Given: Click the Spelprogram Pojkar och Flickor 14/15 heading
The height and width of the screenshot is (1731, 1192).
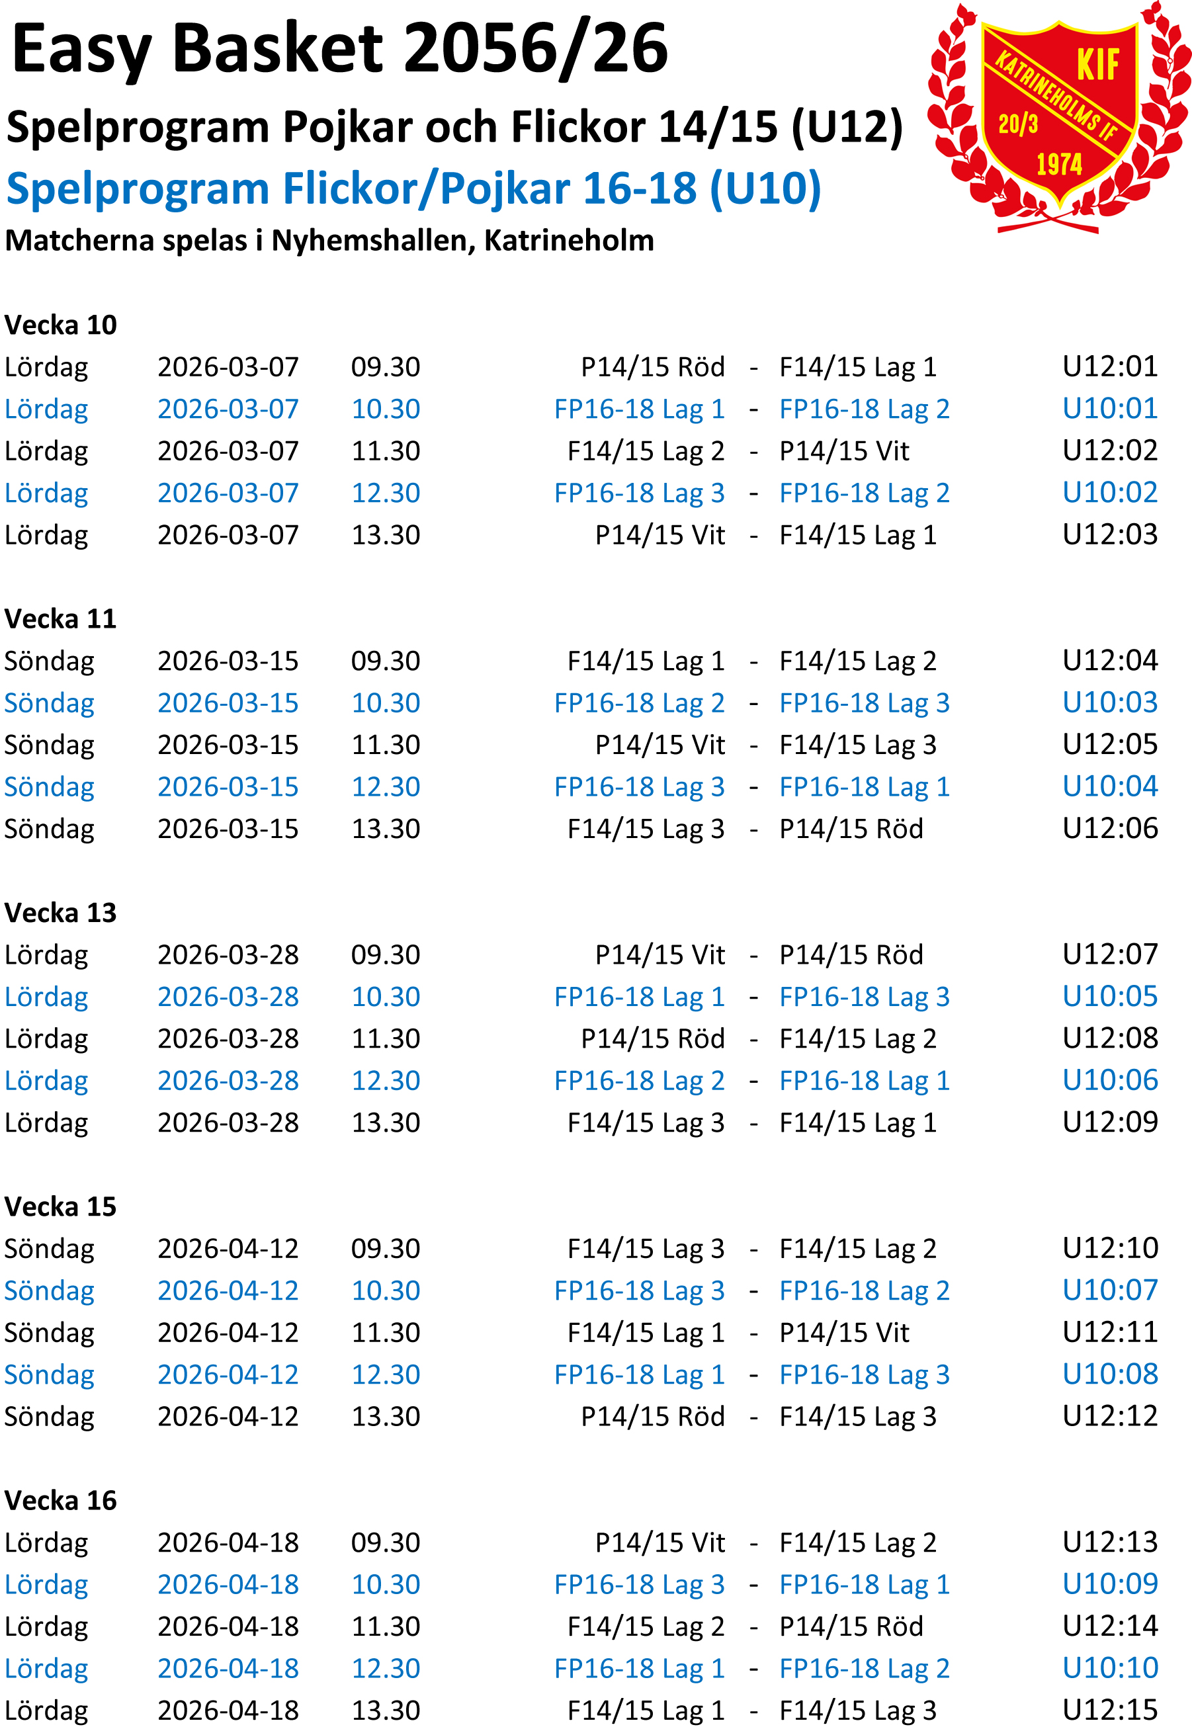Looking at the screenshot, I should (454, 126).
